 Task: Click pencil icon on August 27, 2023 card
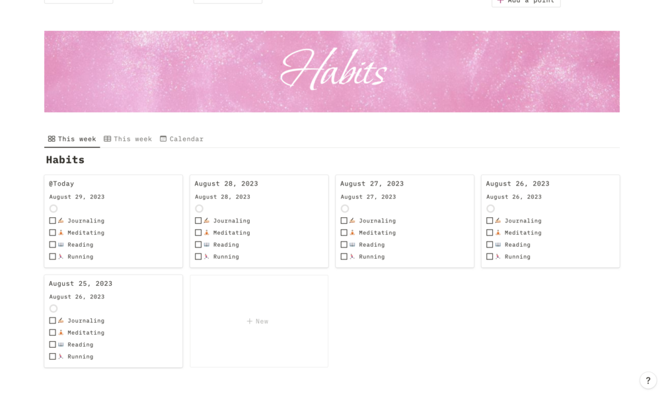[x=352, y=220]
